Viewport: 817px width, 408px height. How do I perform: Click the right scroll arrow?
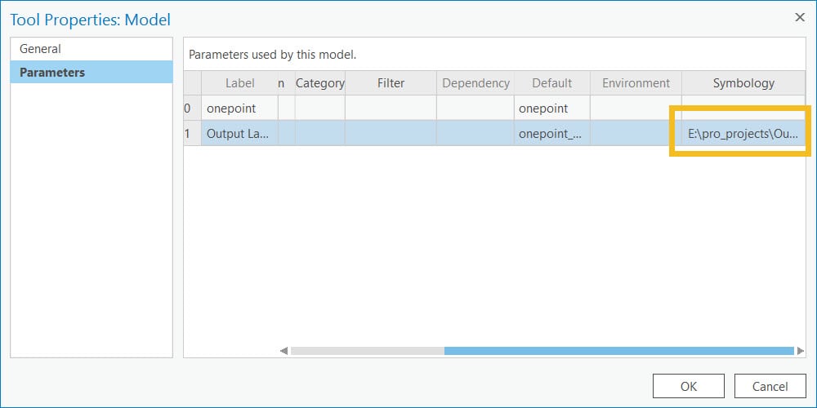tap(801, 351)
